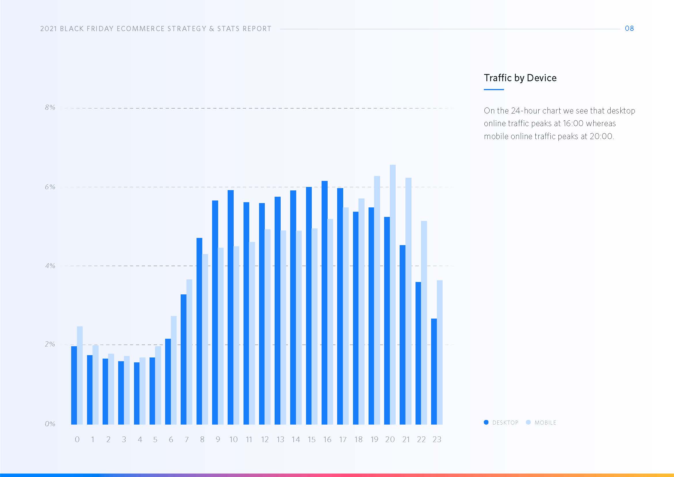Screen dimensions: 674x477
Task: Click the 2% y-axis label
Action: pyautogui.click(x=50, y=344)
